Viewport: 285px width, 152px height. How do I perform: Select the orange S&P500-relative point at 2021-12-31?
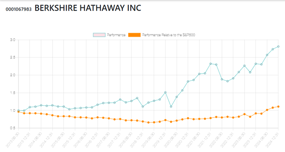pos(211,118)
